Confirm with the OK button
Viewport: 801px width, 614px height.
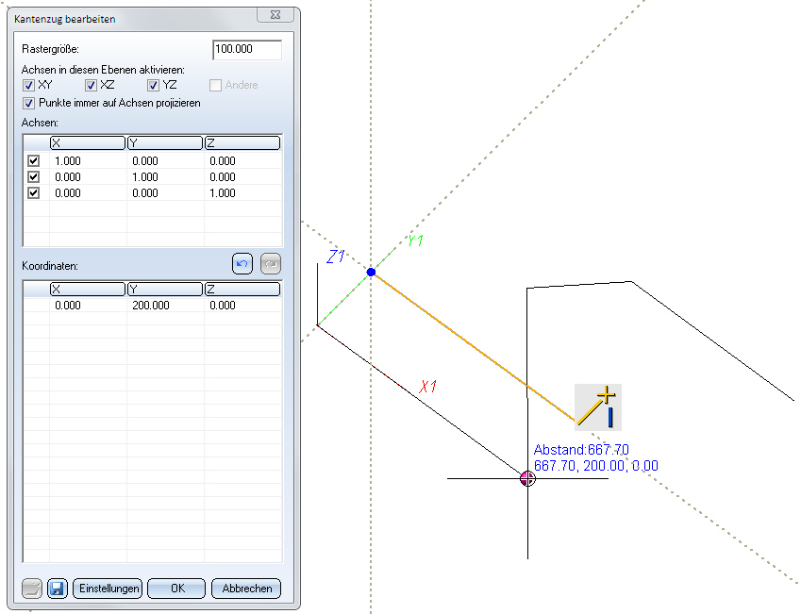176,588
